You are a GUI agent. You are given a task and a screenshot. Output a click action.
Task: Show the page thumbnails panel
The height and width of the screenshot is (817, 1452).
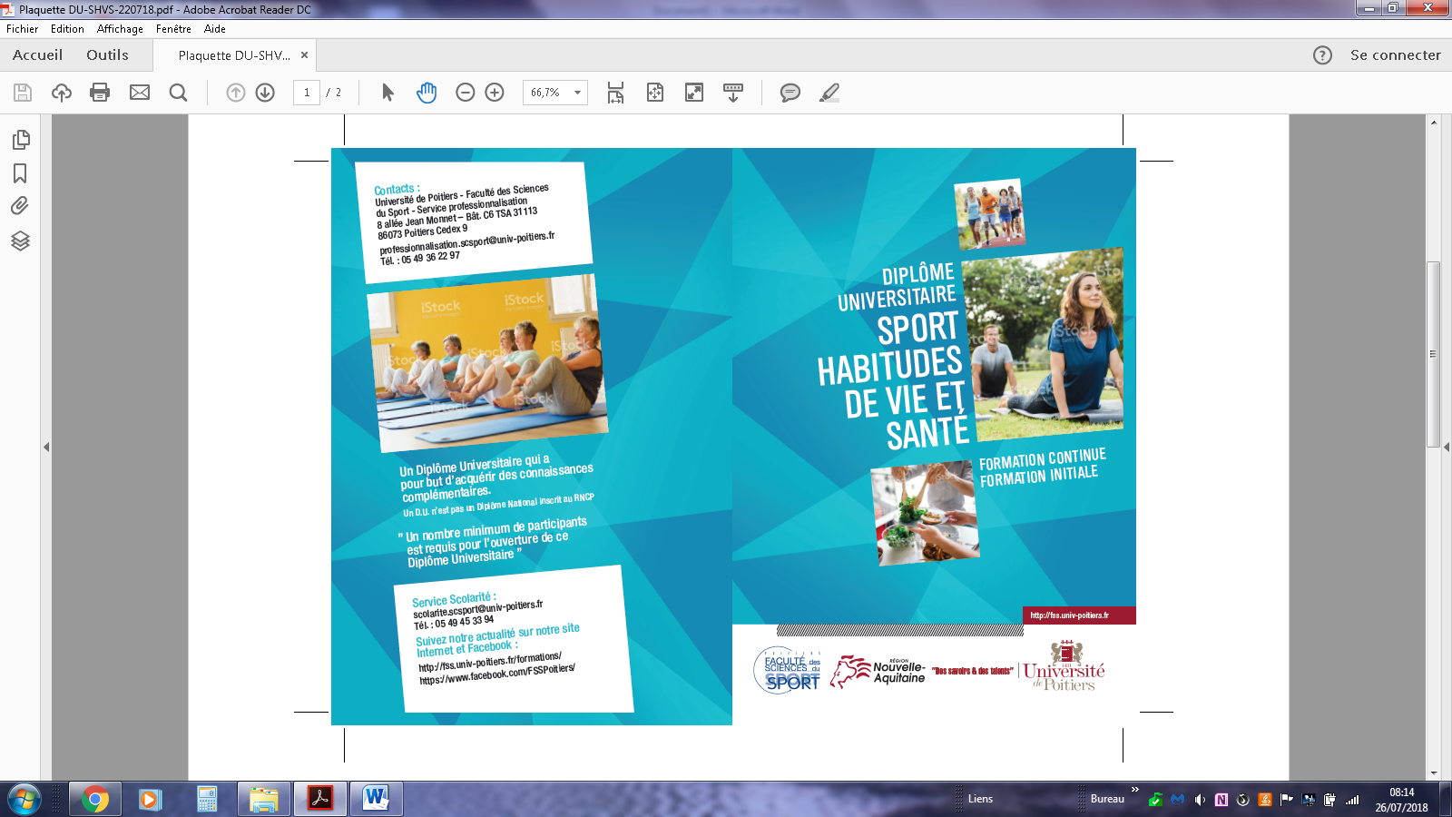21,140
